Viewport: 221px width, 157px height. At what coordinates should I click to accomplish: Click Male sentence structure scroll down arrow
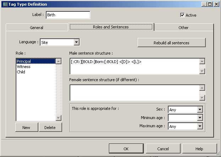pyautogui.click(x=202, y=71)
